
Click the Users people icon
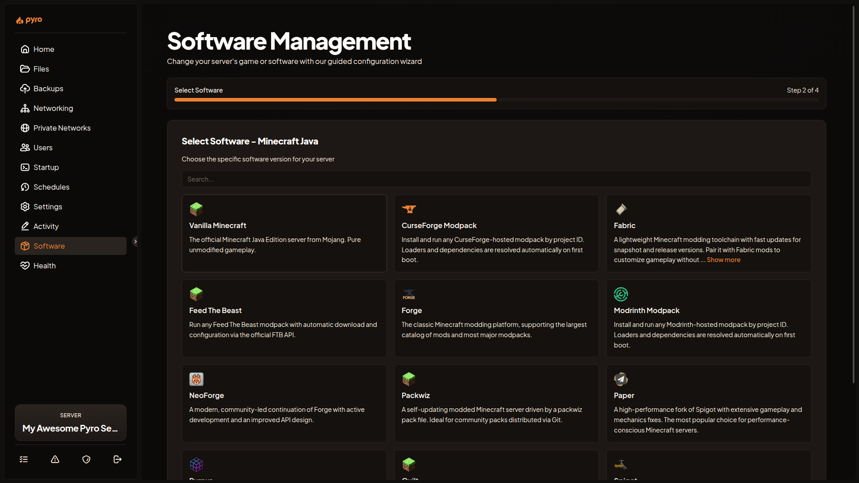pos(25,148)
